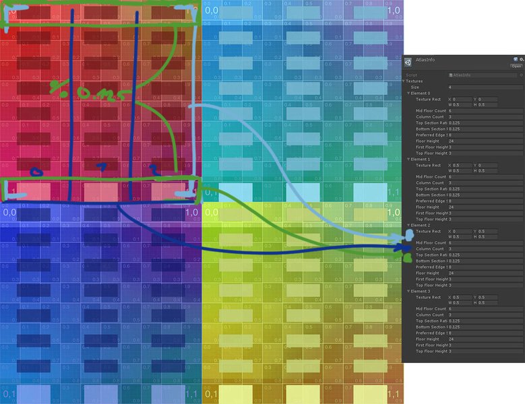Screen dimensions: 525x404
Task: Edit Element 2 Texture Rect W field
Action: [462, 236]
